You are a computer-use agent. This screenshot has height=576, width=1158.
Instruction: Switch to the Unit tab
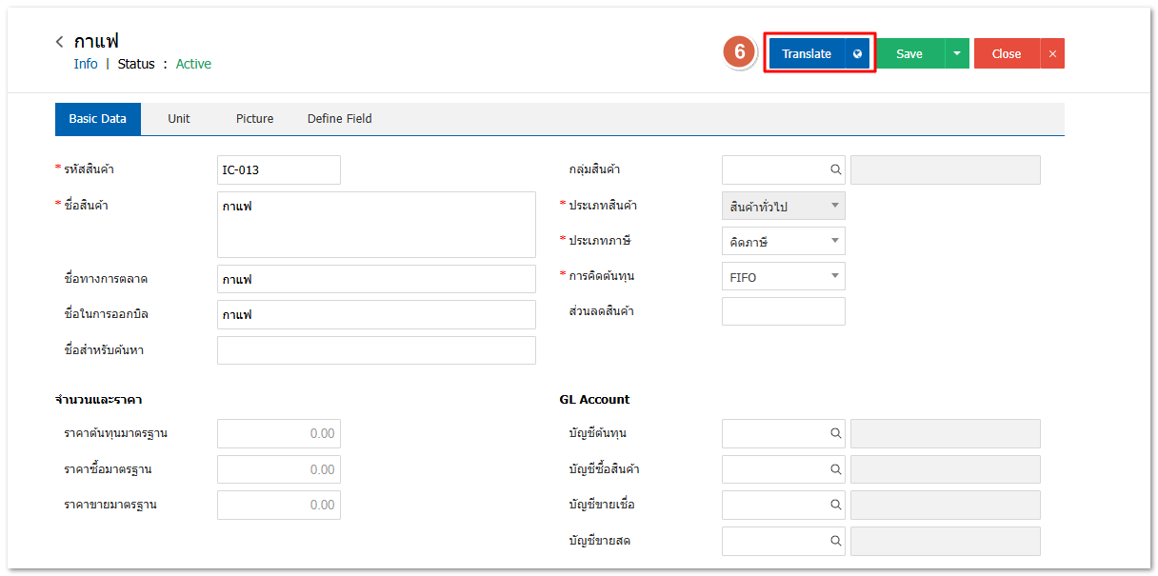tap(179, 119)
